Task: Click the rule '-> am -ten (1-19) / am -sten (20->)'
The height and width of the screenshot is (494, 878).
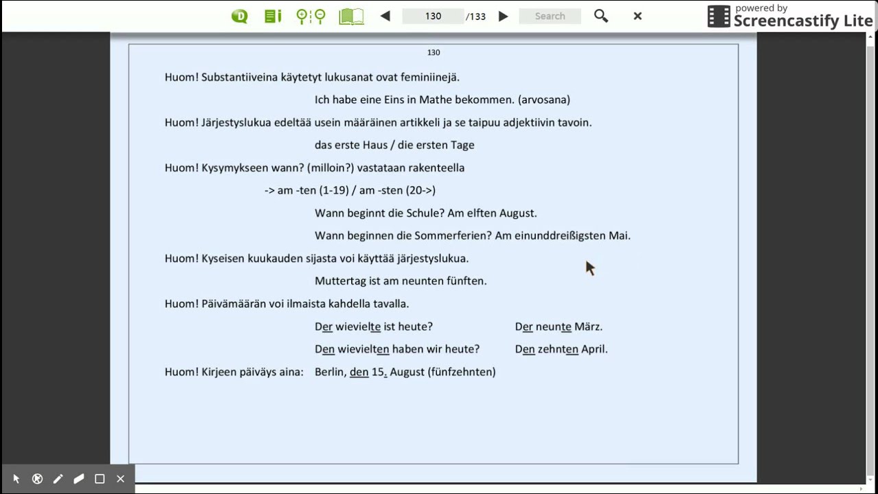Action: 350,190
